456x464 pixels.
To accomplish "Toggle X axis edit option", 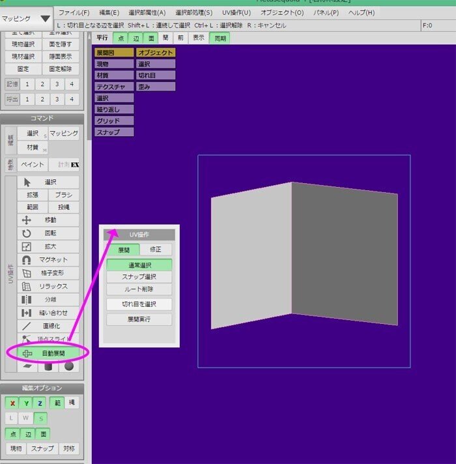I will tap(12, 403).
